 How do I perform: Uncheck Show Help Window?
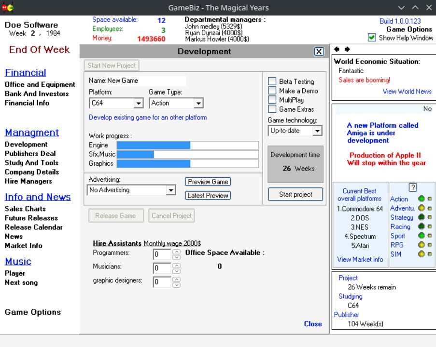click(x=372, y=38)
